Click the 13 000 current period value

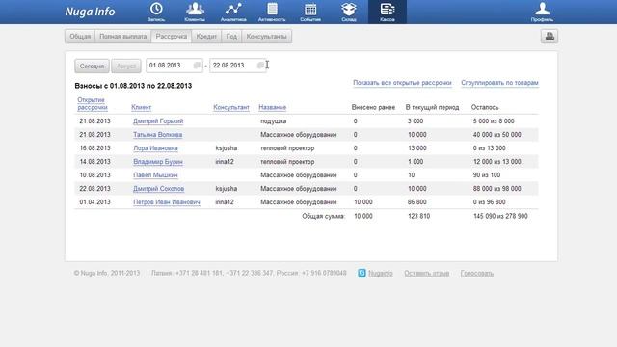pos(417,147)
